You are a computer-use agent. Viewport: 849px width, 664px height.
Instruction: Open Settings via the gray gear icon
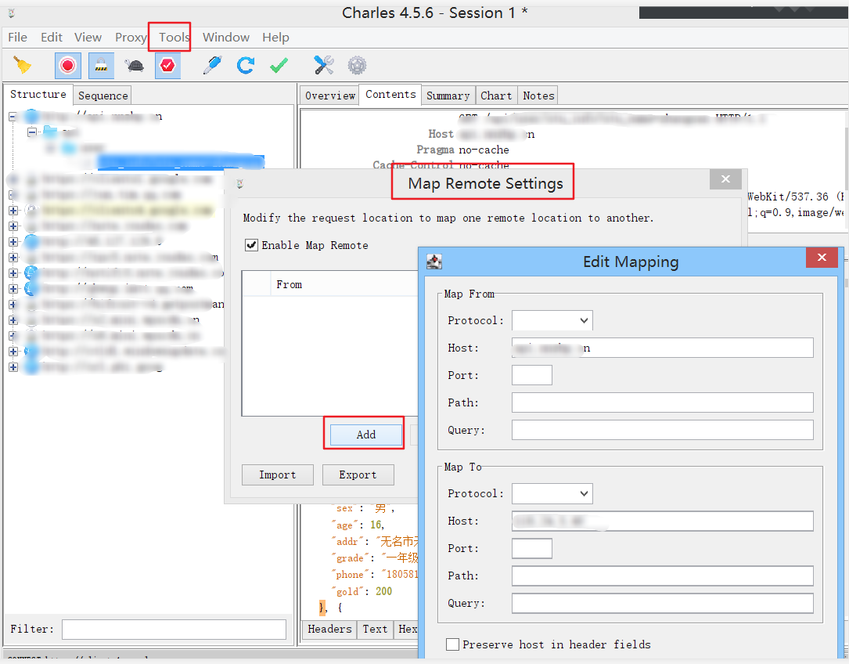point(357,66)
